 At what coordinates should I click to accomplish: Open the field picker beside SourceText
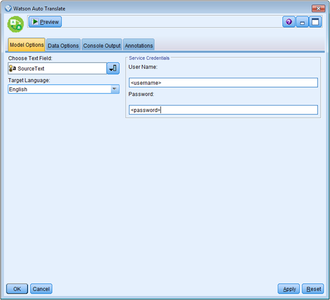[x=113, y=68]
